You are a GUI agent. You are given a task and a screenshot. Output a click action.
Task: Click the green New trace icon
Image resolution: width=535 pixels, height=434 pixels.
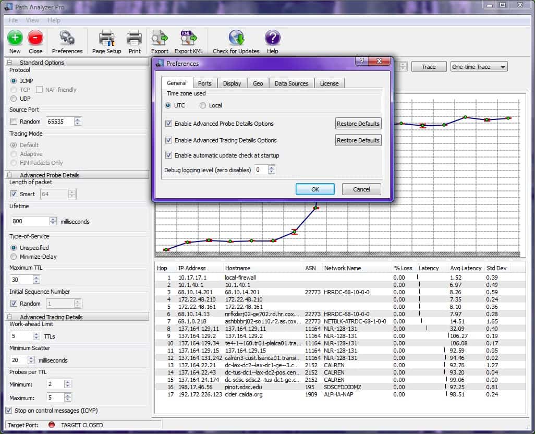[x=15, y=38]
